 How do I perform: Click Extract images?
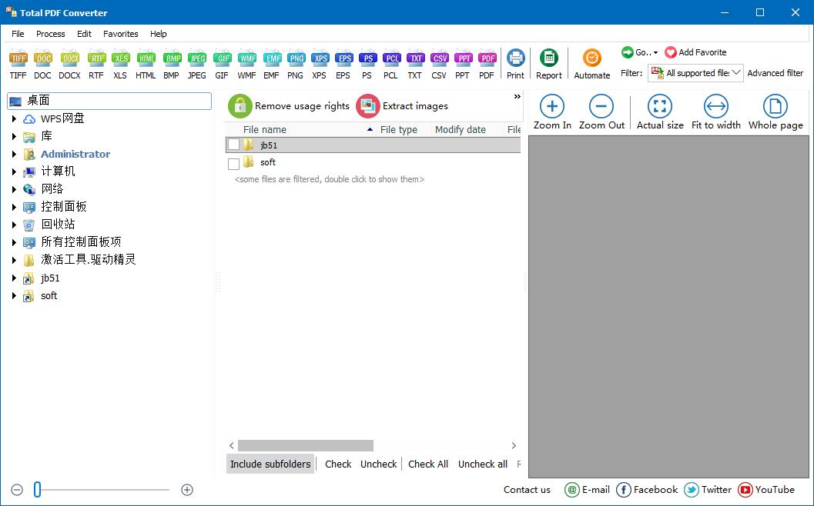click(x=402, y=106)
